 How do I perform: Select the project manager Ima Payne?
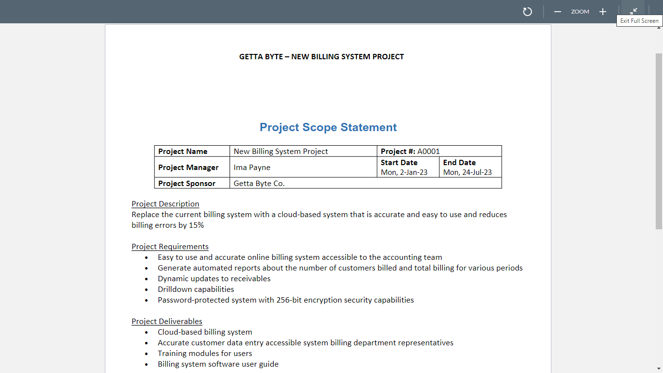[x=252, y=167]
